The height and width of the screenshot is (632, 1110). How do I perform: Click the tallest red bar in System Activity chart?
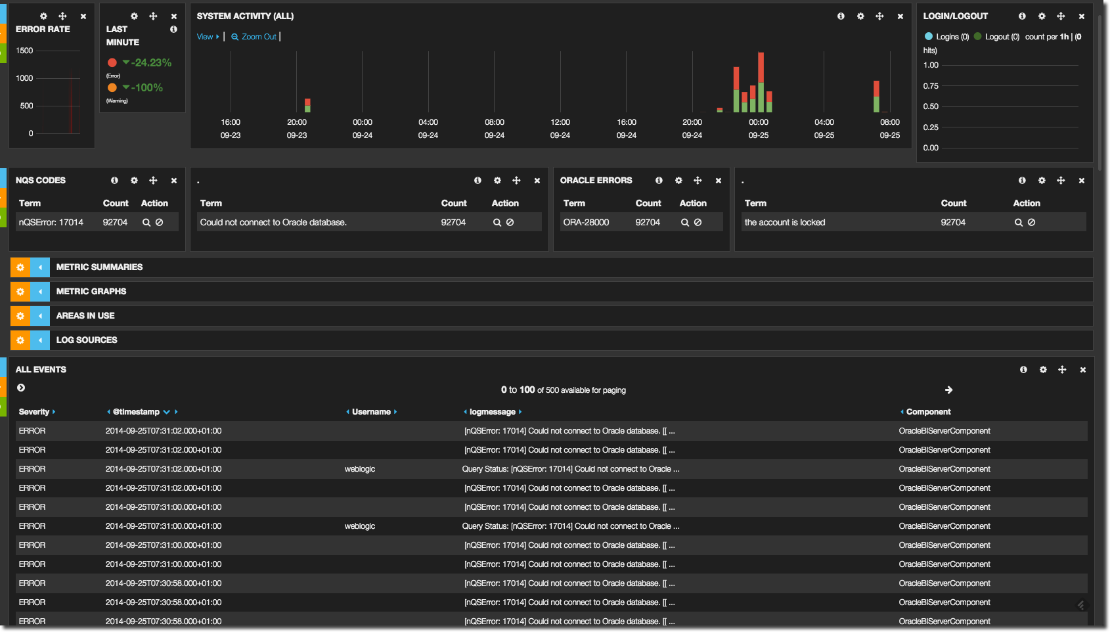761,67
